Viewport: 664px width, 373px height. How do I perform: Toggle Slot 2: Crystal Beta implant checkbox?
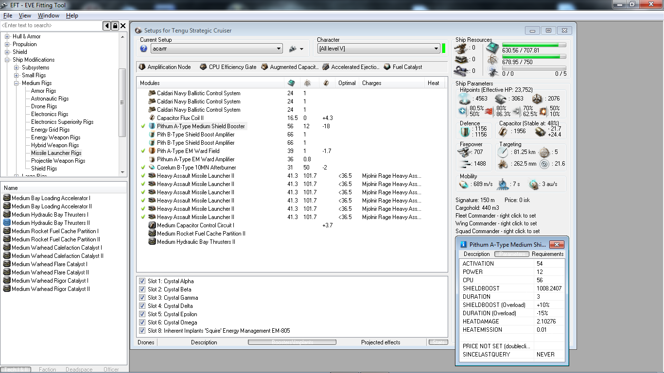coord(142,289)
